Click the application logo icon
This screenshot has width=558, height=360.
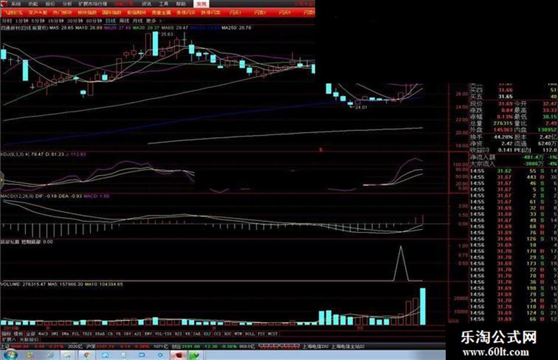[4, 4]
